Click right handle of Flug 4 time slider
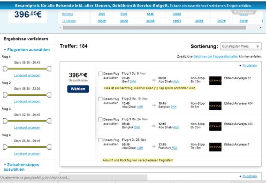The width and height of the screenshot is (266, 183). [49, 147]
